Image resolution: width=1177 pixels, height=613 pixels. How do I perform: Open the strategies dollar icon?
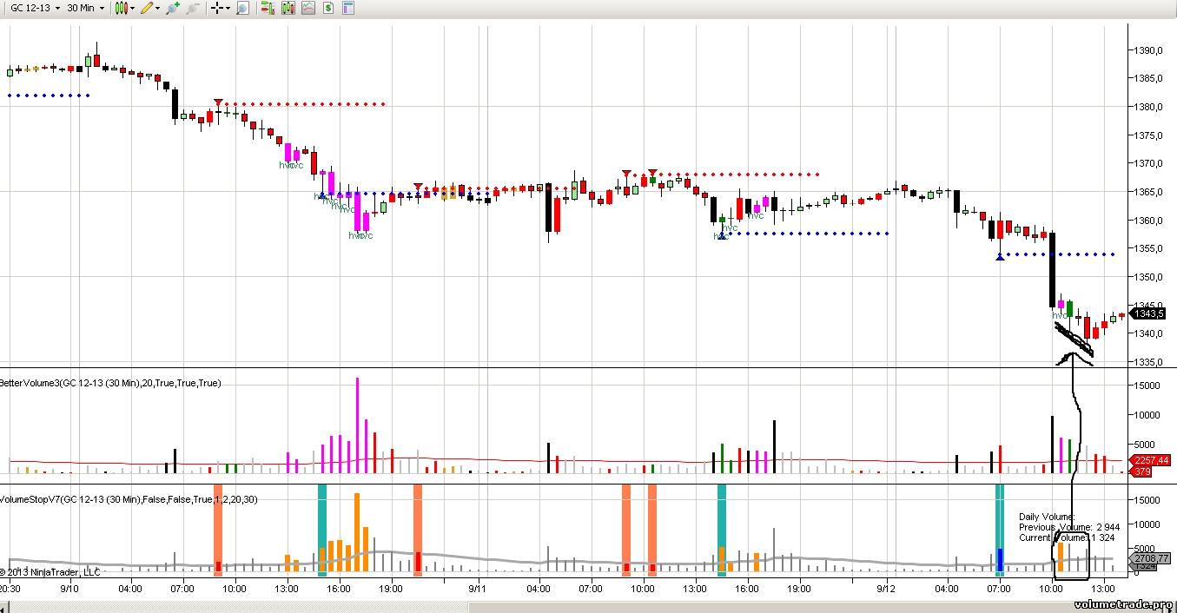[328, 8]
